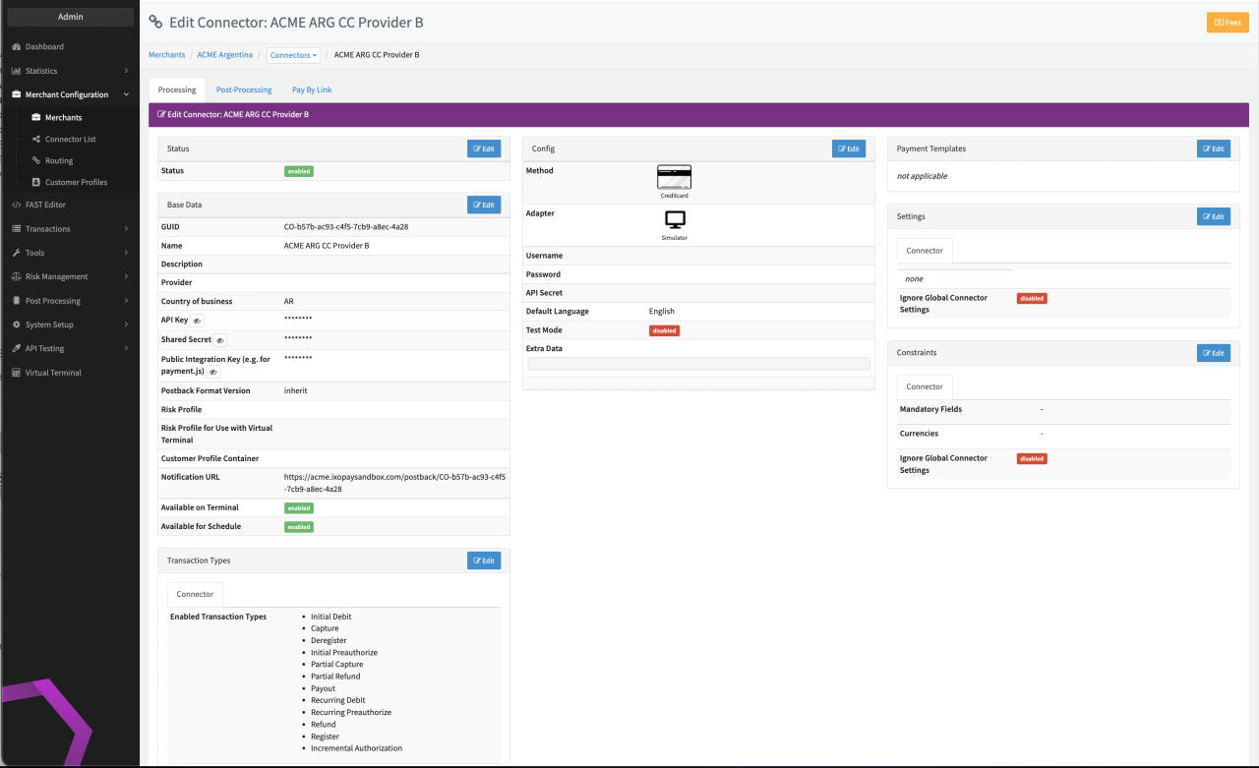1259x768 pixels.
Task: Show the Shared Secret value
Action: (220, 340)
